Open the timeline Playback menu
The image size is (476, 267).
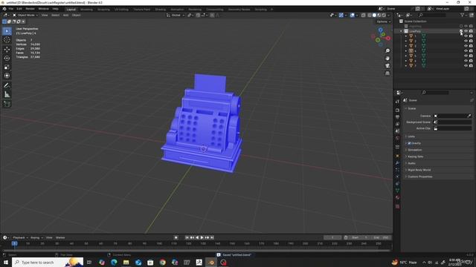pos(20,237)
